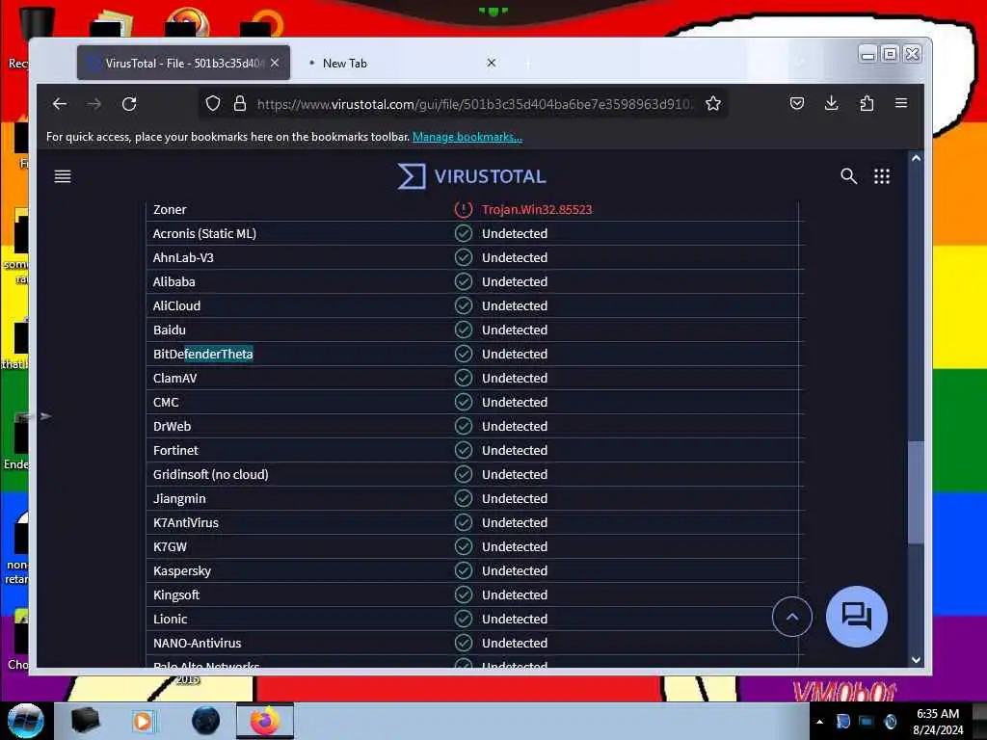Bookmark this page with the star
This screenshot has height=740, width=987.
pyautogui.click(x=712, y=104)
